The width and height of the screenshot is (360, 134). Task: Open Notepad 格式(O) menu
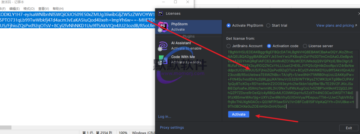[29, 9]
